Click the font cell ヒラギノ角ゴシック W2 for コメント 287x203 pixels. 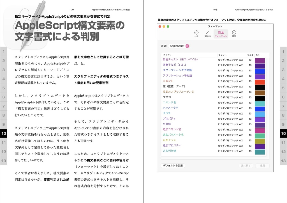pos(231,81)
